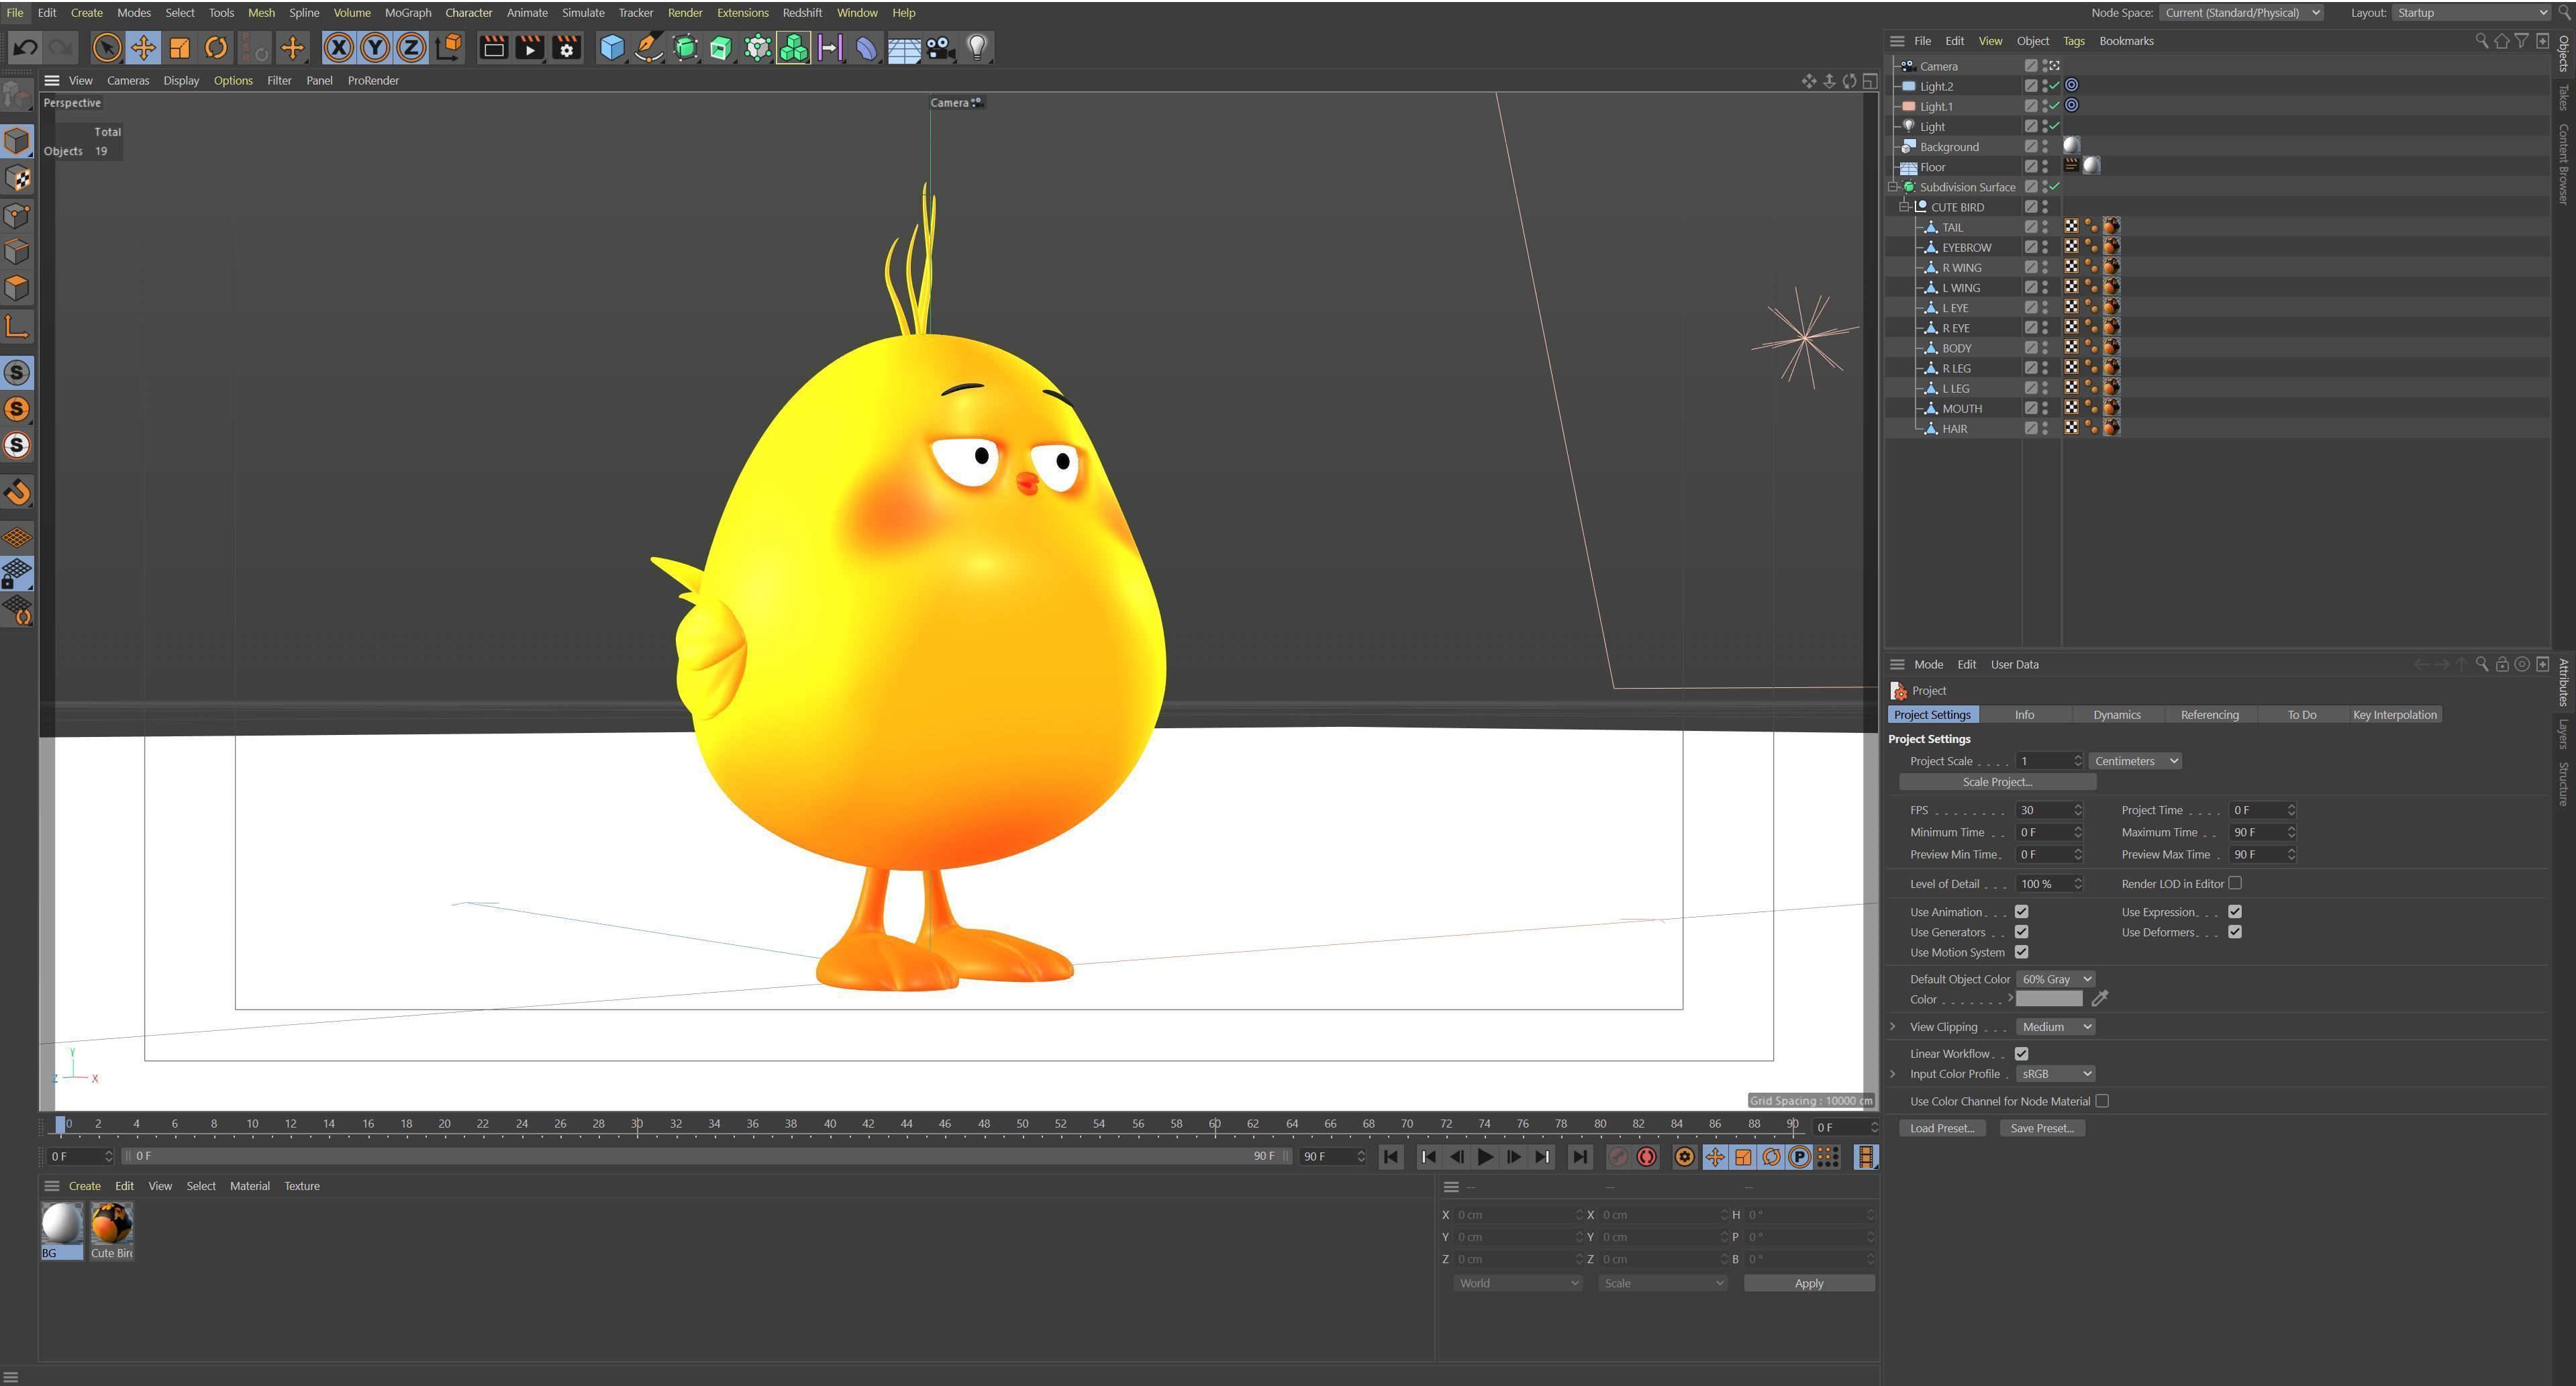Add Floor environment object icon
The width and height of the screenshot is (2576, 1386).
(903, 47)
